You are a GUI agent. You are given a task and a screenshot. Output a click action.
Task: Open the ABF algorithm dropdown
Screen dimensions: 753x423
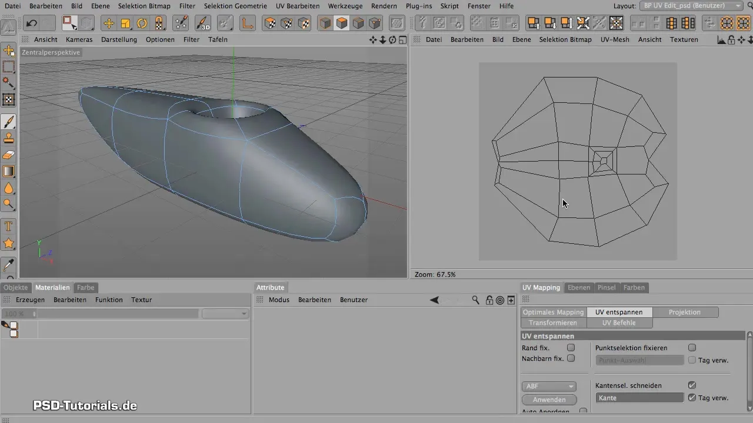coord(549,387)
